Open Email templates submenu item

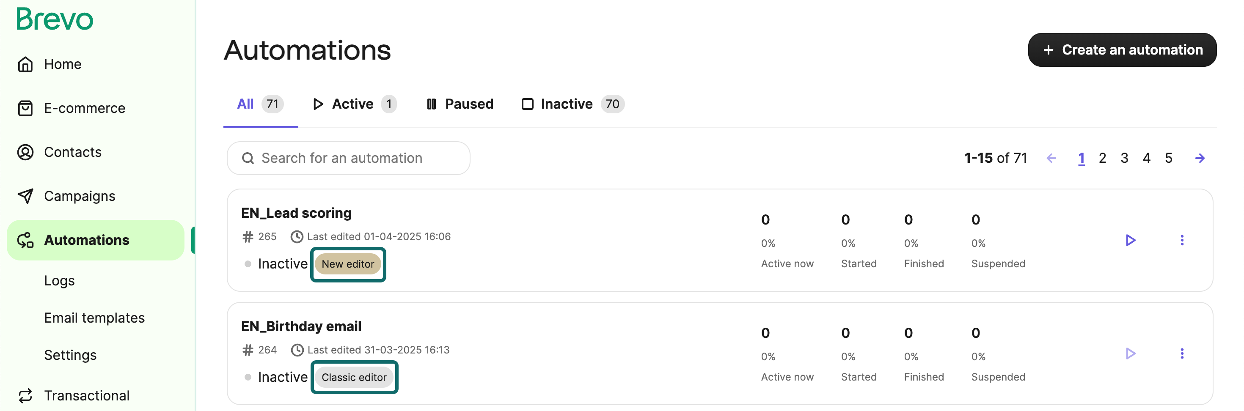(x=94, y=318)
